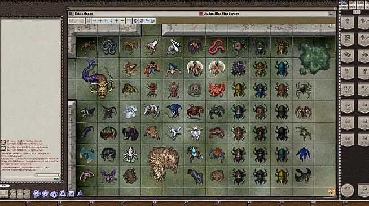The image size is (369, 206).
Task: Click the red identification icon beside Unidentified Map
Action: [201, 14]
